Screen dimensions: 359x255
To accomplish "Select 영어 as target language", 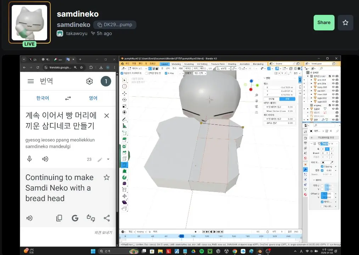I will [93, 98].
